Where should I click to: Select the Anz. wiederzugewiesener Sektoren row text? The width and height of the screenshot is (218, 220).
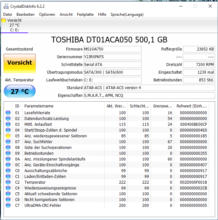[x=55, y=136]
